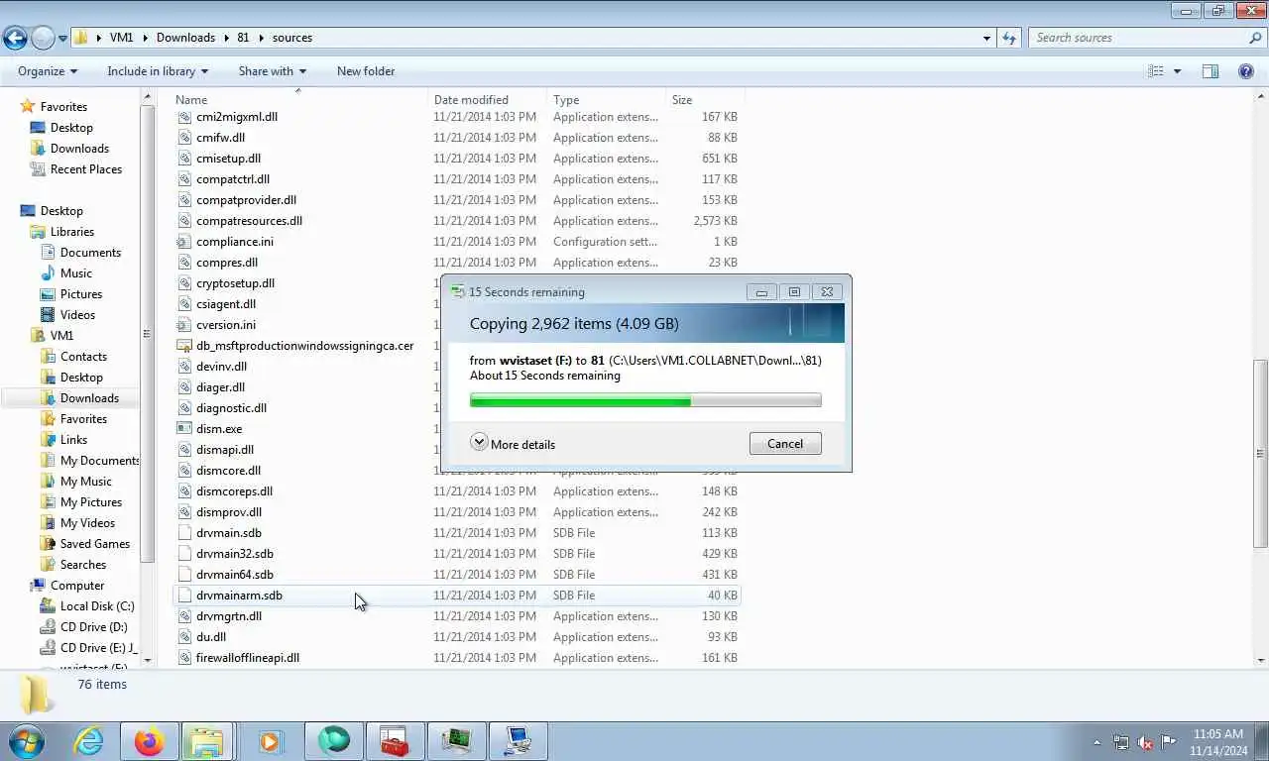Image resolution: width=1269 pixels, height=761 pixels.
Task: Click the 81 breadcrumb in the address bar
Action: (x=243, y=38)
